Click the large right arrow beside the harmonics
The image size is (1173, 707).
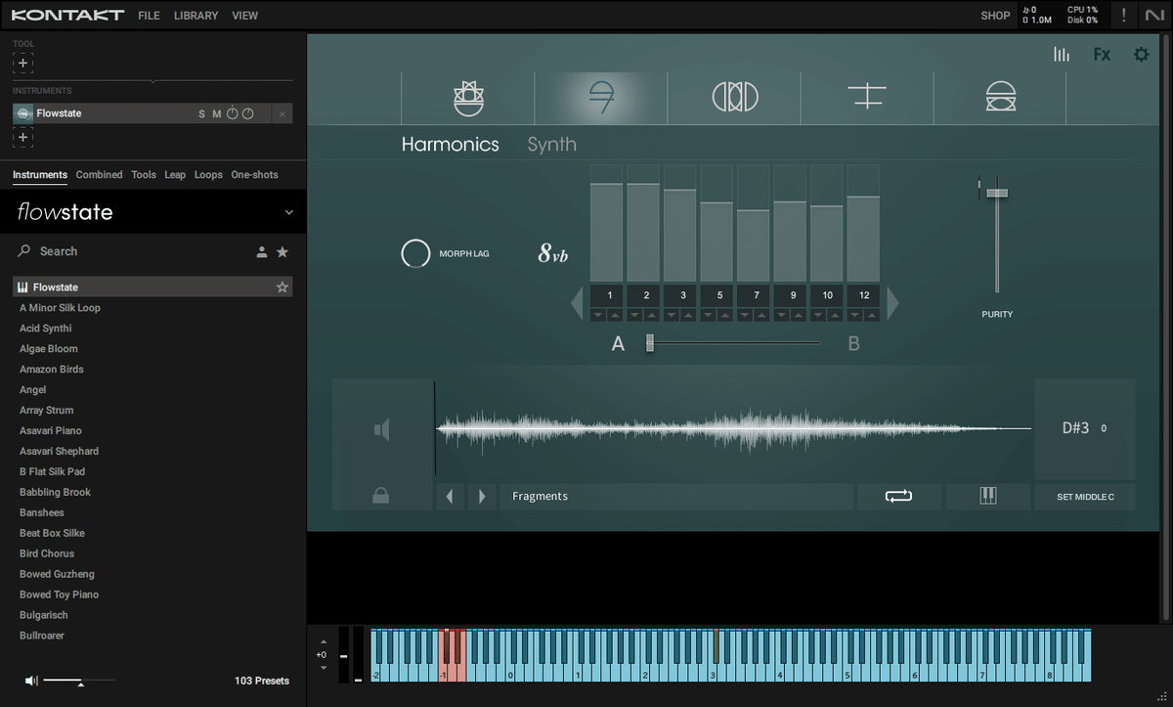(891, 303)
